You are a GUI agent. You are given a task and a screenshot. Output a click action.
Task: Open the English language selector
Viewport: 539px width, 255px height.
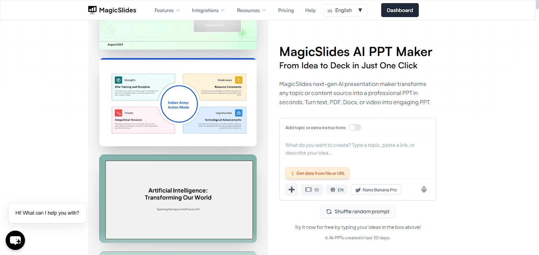(345, 10)
